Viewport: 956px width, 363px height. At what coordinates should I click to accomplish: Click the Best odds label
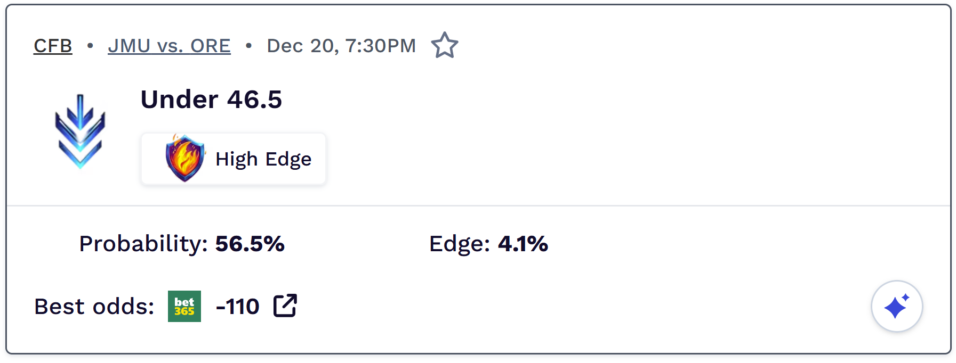pos(94,307)
